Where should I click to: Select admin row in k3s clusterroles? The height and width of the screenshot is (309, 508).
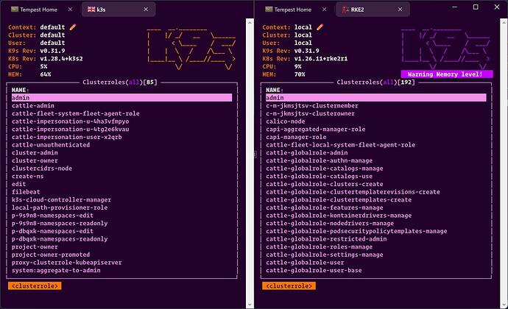click(121, 98)
